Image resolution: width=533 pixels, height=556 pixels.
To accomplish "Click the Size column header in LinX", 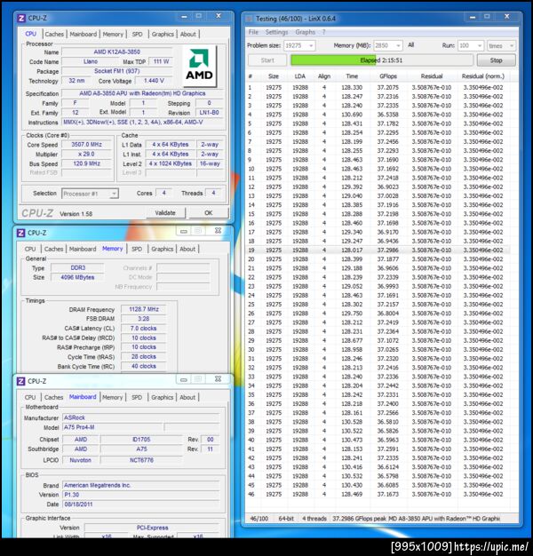I will [x=274, y=76].
